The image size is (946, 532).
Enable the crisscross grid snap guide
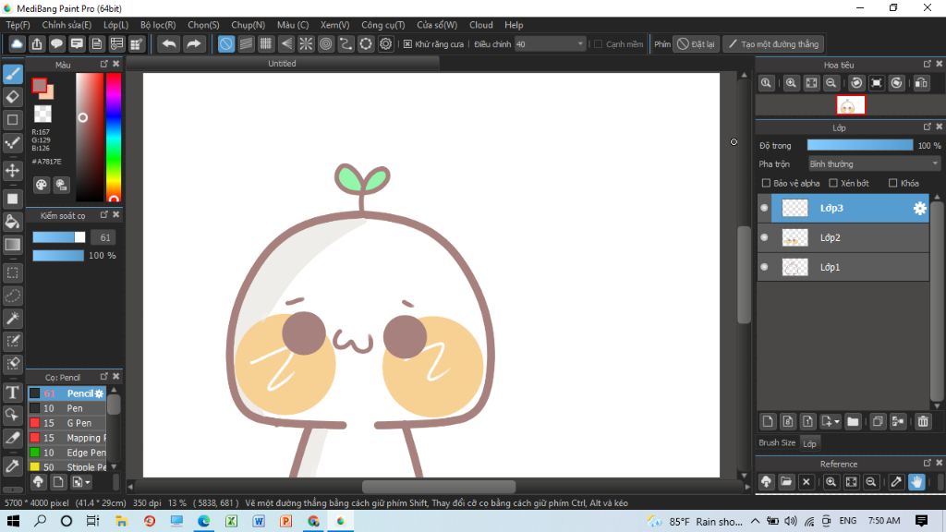266,44
